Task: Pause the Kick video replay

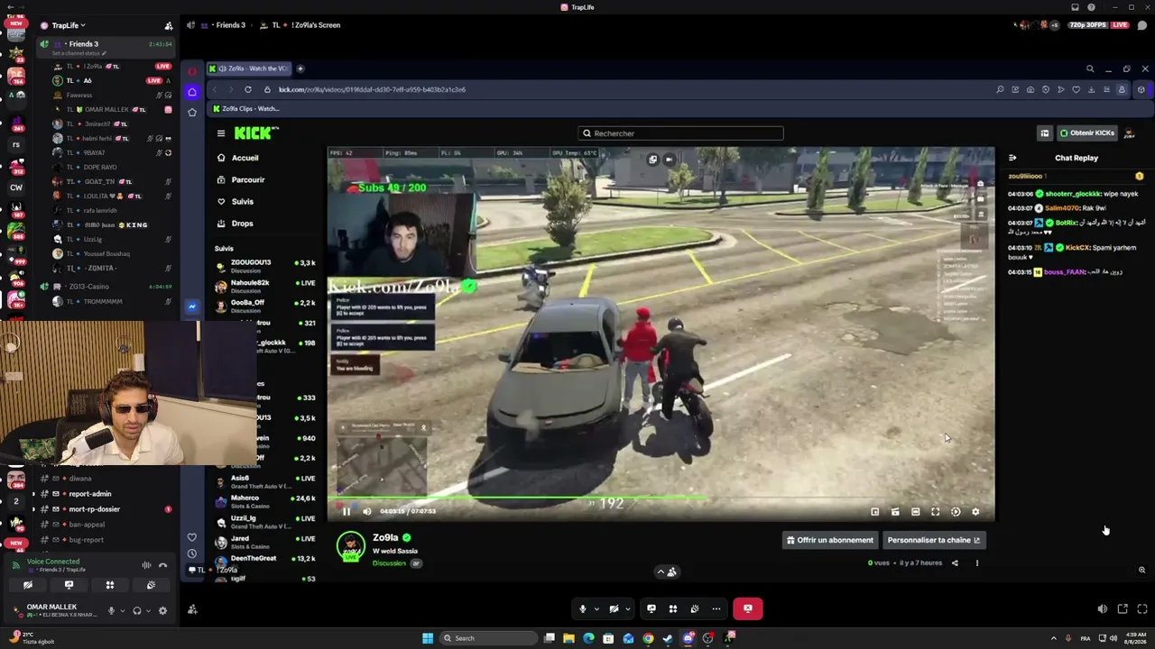Action: (346, 511)
